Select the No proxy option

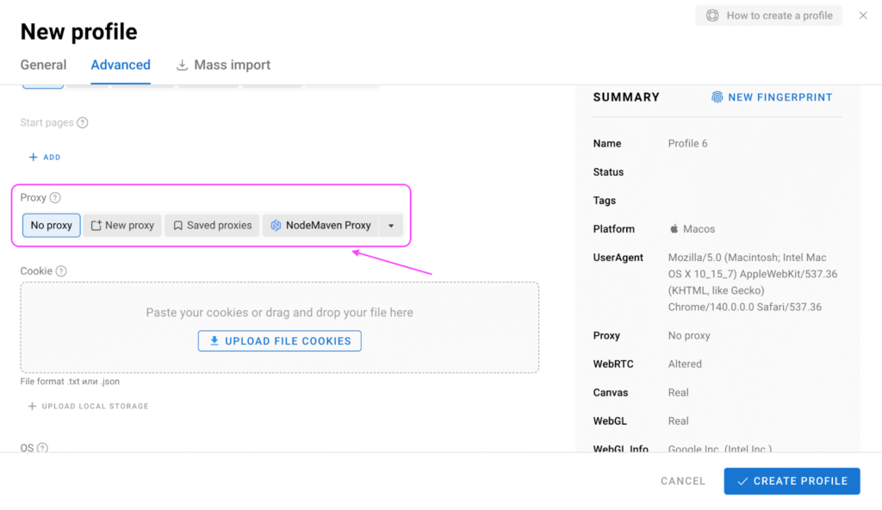tap(52, 226)
